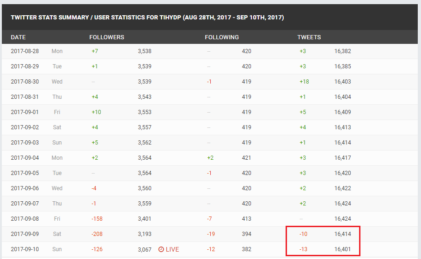This screenshot has width=421, height=259.
Task: Click followers change -4 on 2017-09-06
Action: 94,188
